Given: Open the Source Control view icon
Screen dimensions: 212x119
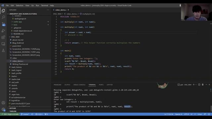Looking at the screenshot, I should click(x=3, y=24).
